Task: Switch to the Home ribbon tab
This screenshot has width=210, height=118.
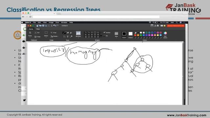Action: [x=31, y=29]
